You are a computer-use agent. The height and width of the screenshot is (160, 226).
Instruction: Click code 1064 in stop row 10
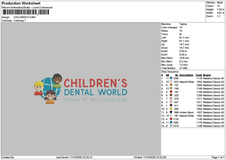tap(199, 109)
